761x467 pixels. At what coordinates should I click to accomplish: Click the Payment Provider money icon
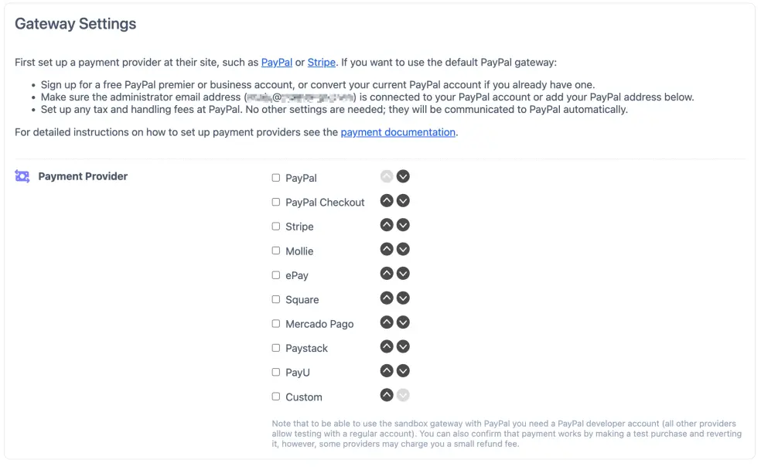pos(22,176)
